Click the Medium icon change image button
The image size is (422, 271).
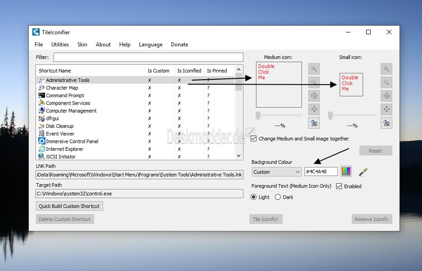click(x=314, y=123)
